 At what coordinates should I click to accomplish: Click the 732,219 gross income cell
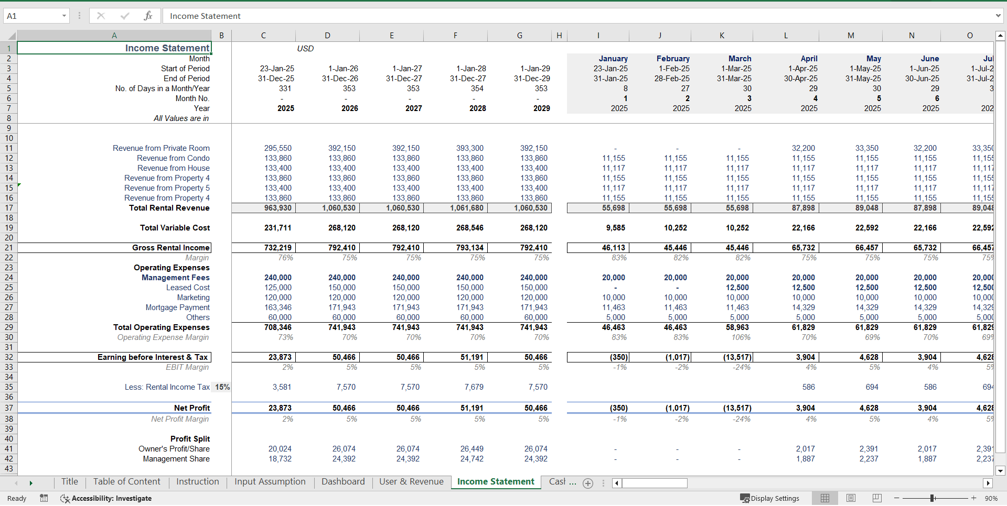(263, 248)
